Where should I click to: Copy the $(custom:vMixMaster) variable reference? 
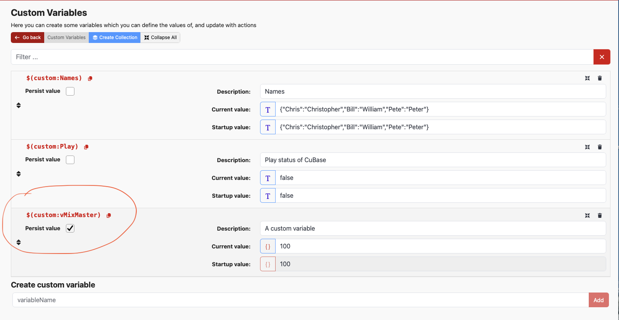[x=109, y=216]
